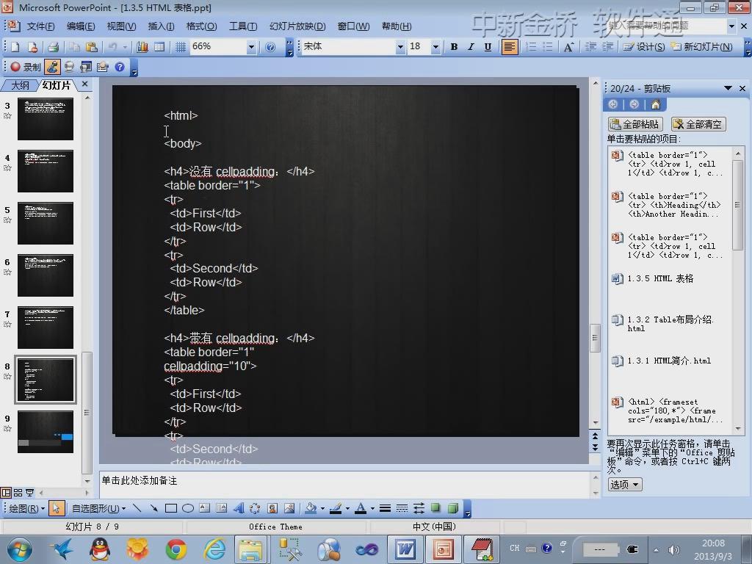The height and width of the screenshot is (564, 752).
Task: Click 设计 Design button
Action: [644, 47]
